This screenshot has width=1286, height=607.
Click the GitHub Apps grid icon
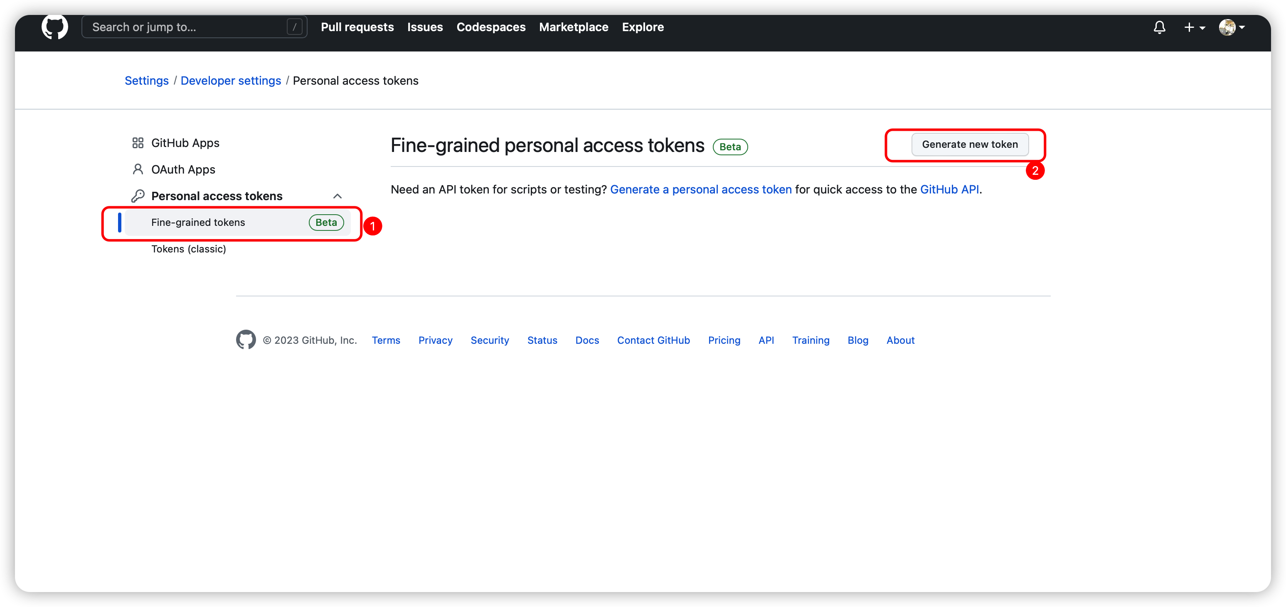138,143
